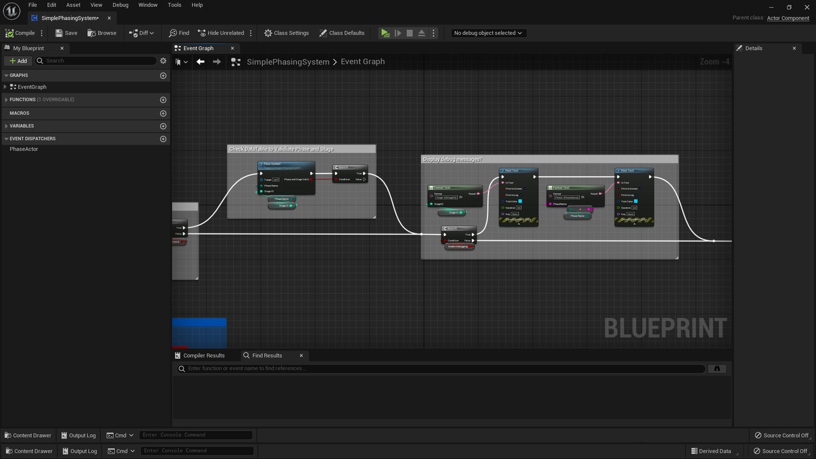
Task: Open the Asset menu
Action: pyautogui.click(x=73, y=5)
